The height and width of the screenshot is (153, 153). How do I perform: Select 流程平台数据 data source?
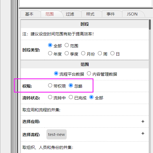coord(56,74)
